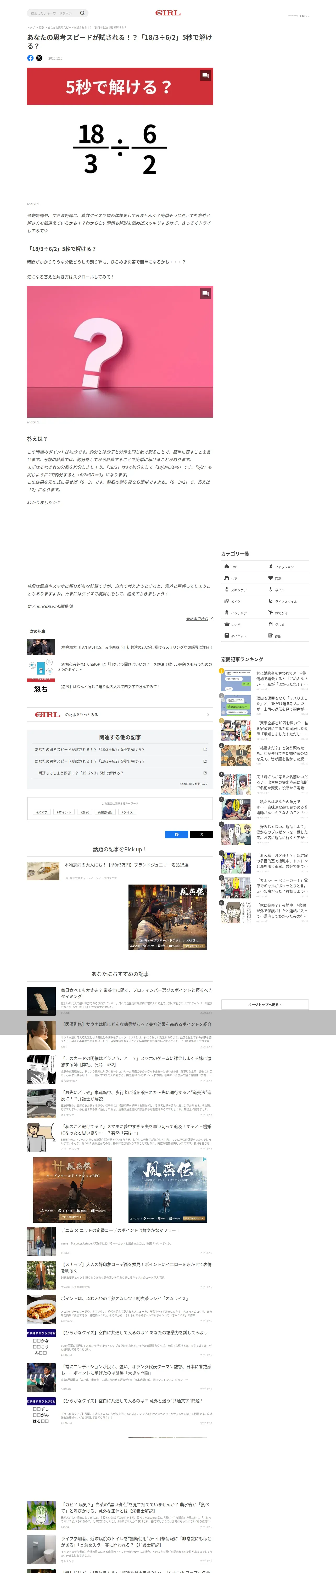Screen dimensions: 336x1573
Task: Open the andGIRL logo in header
Action: click(168, 13)
